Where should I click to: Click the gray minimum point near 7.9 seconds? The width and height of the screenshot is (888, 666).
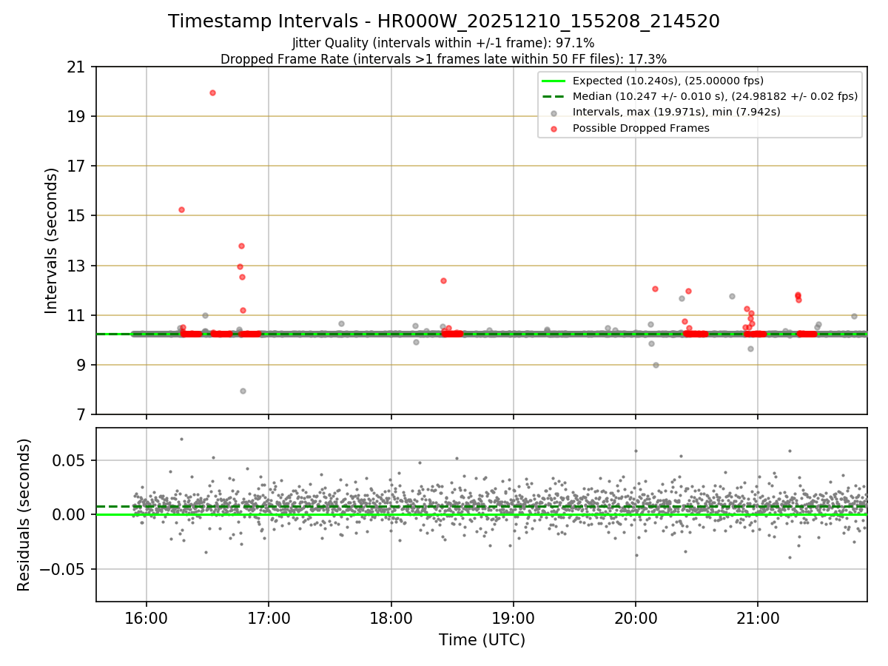(x=243, y=391)
